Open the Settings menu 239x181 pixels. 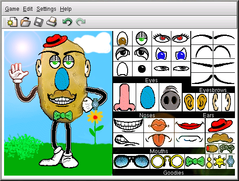46,9
